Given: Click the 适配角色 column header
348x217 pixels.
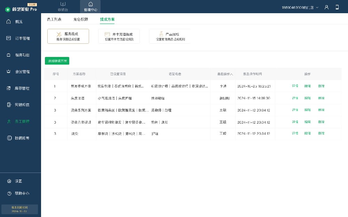Looking at the screenshot, I should pos(175,74).
